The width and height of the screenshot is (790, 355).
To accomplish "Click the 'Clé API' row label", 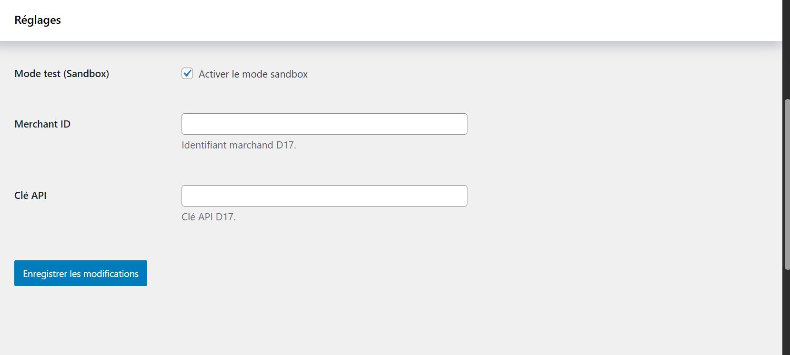I will [30, 196].
